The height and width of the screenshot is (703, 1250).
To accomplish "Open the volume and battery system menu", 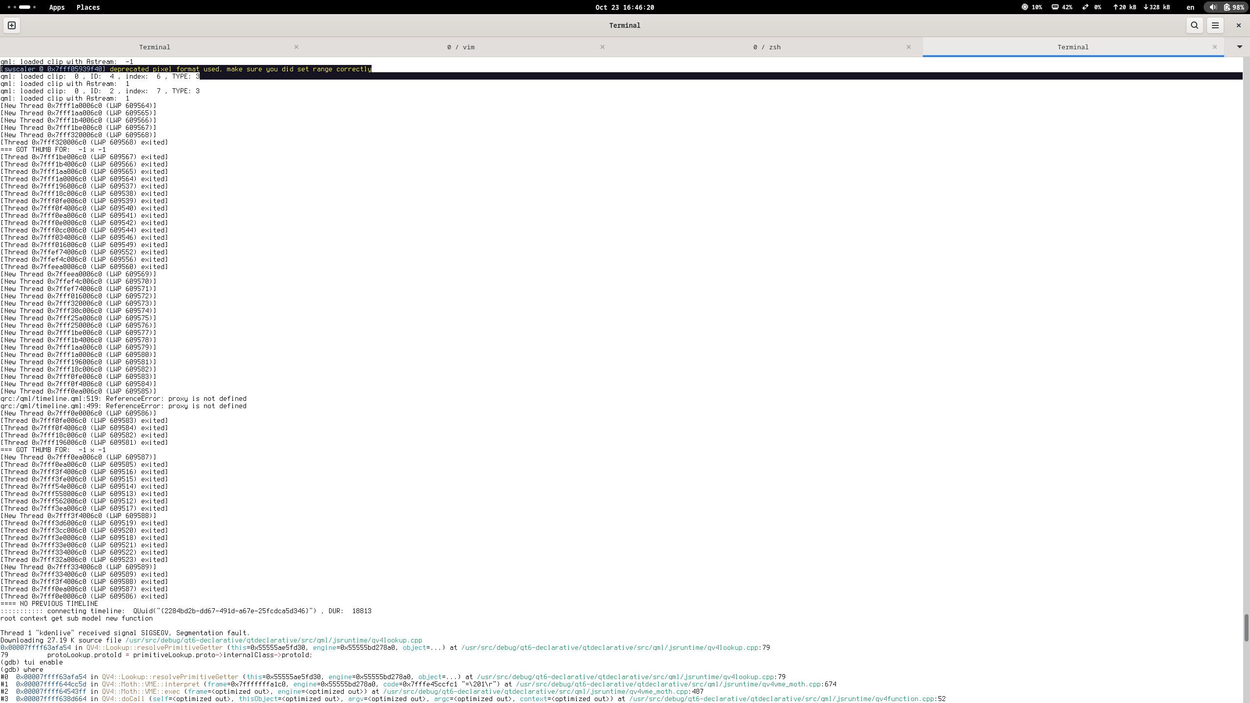I will pyautogui.click(x=1226, y=7).
